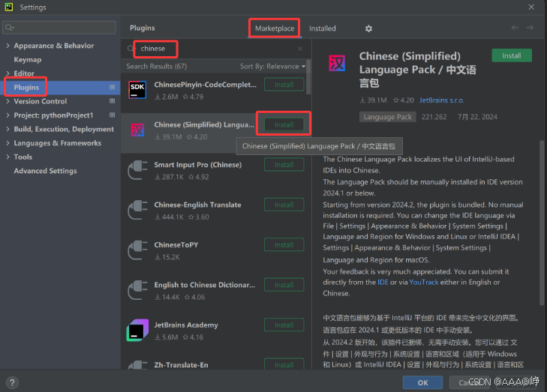Install JetBrains Academy plugin
The height and width of the screenshot is (392, 547).
[x=284, y=325]
